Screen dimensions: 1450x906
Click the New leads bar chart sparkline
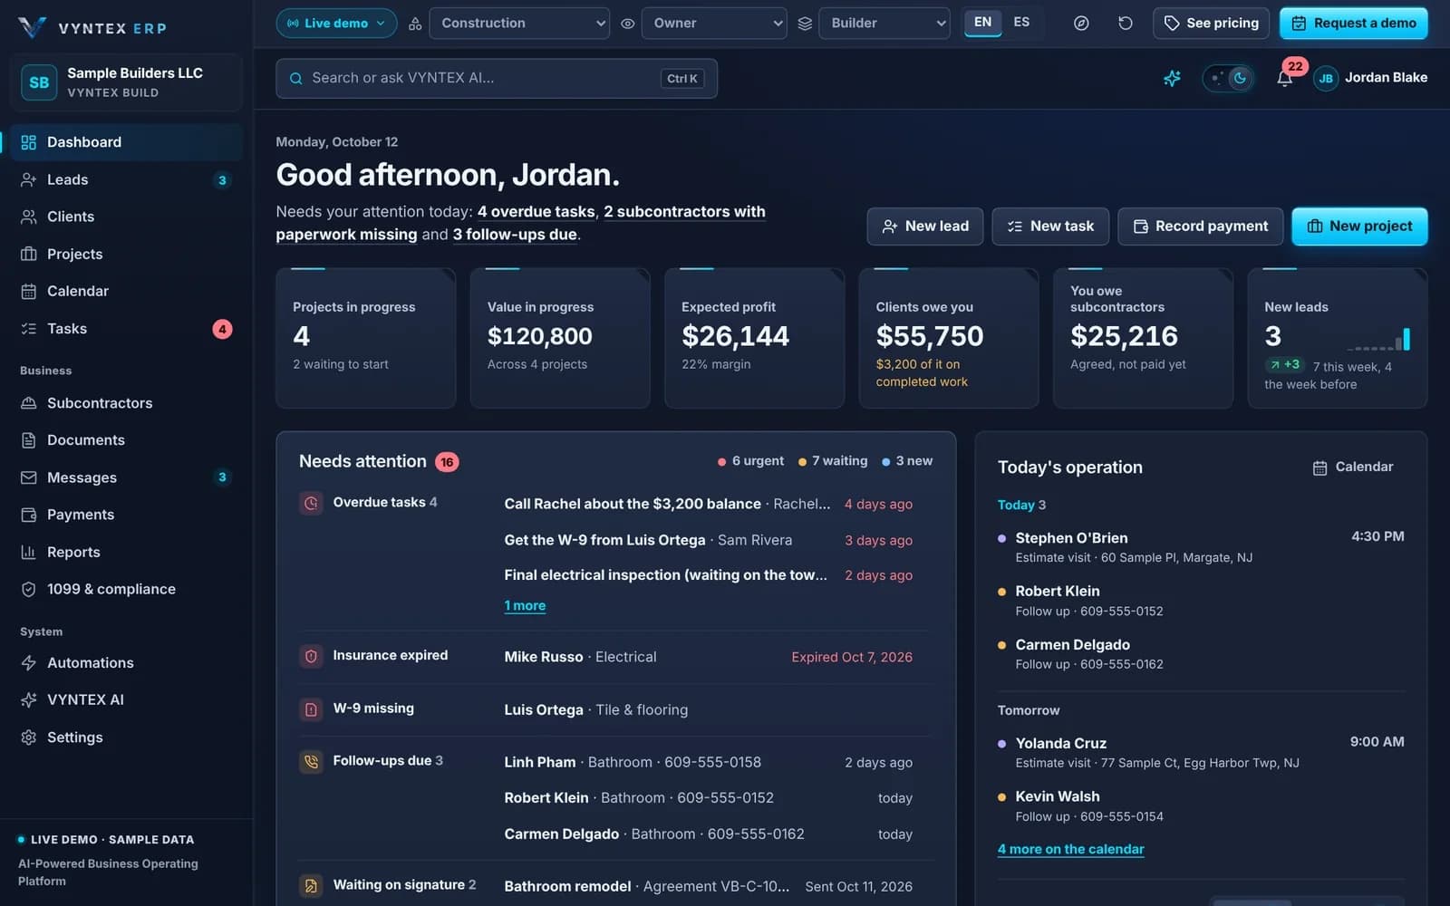coord(1378,340)
